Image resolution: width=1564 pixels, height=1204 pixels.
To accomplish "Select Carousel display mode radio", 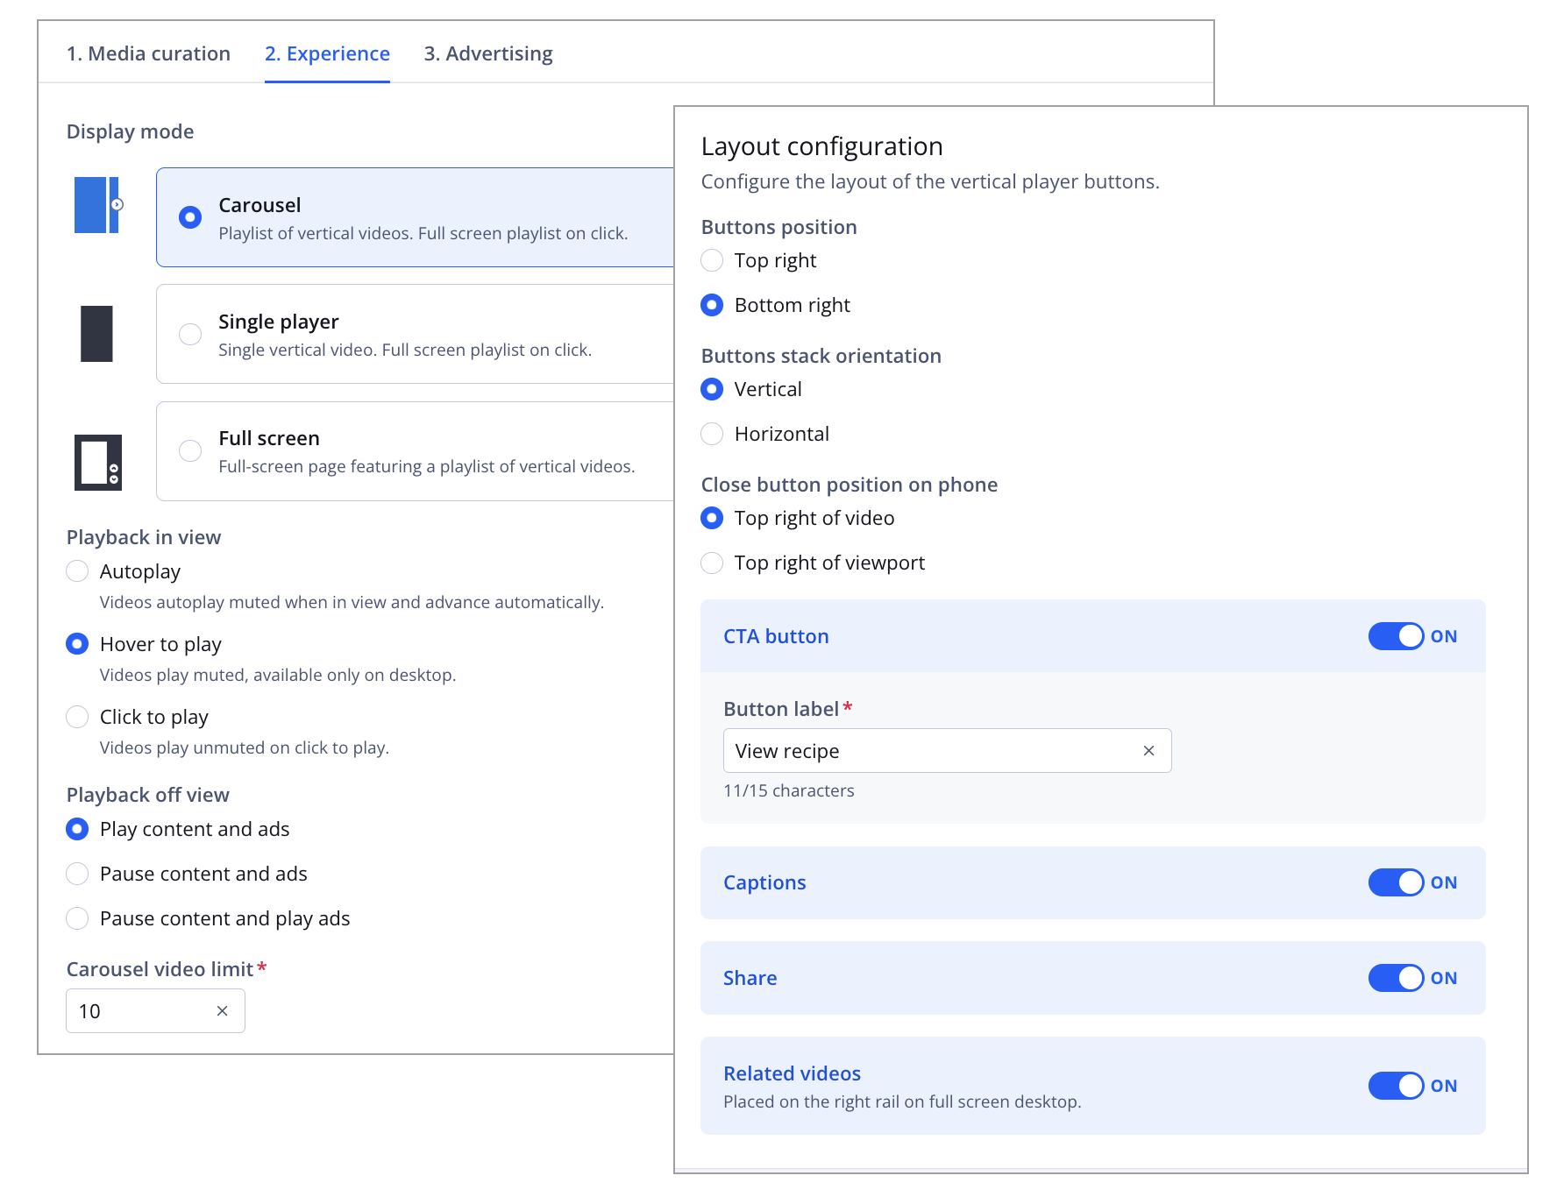I will pos(190,217).
